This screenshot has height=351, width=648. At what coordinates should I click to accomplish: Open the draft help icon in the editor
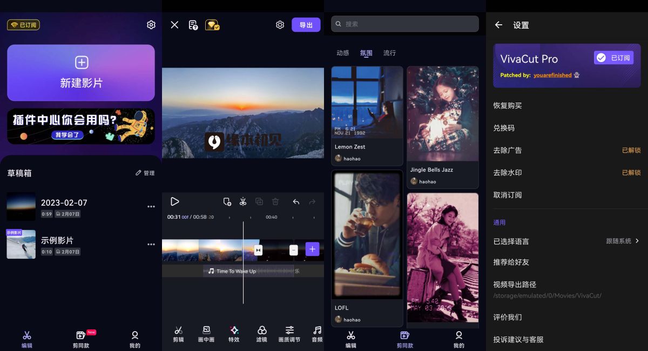point(193,25)
